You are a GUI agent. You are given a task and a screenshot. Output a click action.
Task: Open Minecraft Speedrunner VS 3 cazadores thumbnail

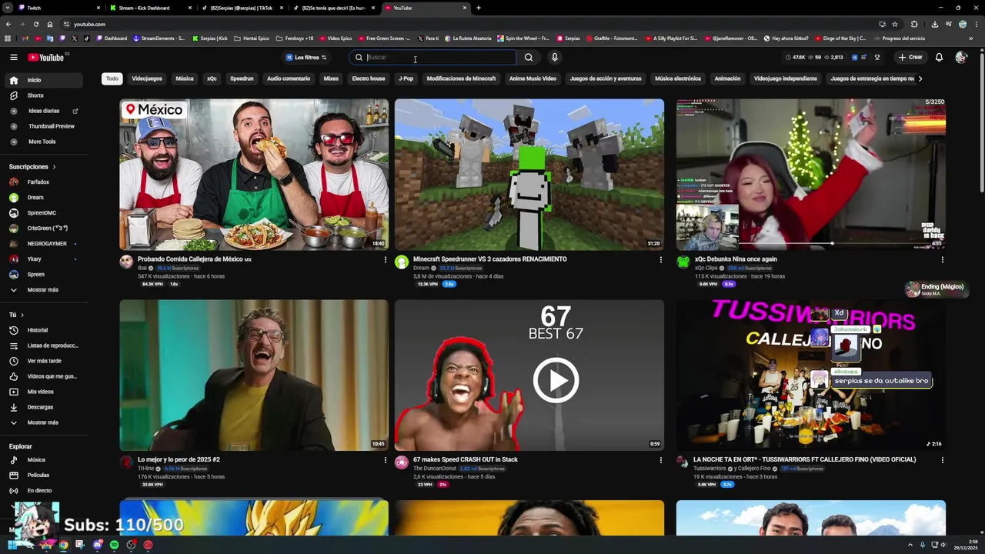(529, 175)
